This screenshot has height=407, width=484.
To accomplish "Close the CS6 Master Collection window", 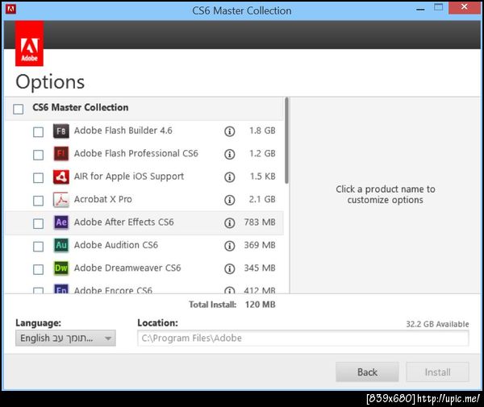I will [x=465, y=7].
